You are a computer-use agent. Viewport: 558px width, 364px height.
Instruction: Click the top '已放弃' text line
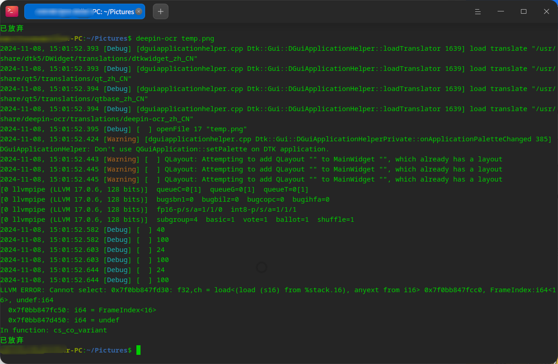[x=12, y=28]
